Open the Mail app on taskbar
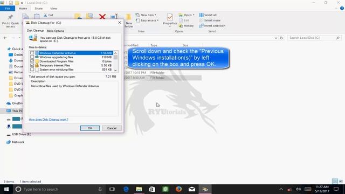 coord(192,189)
